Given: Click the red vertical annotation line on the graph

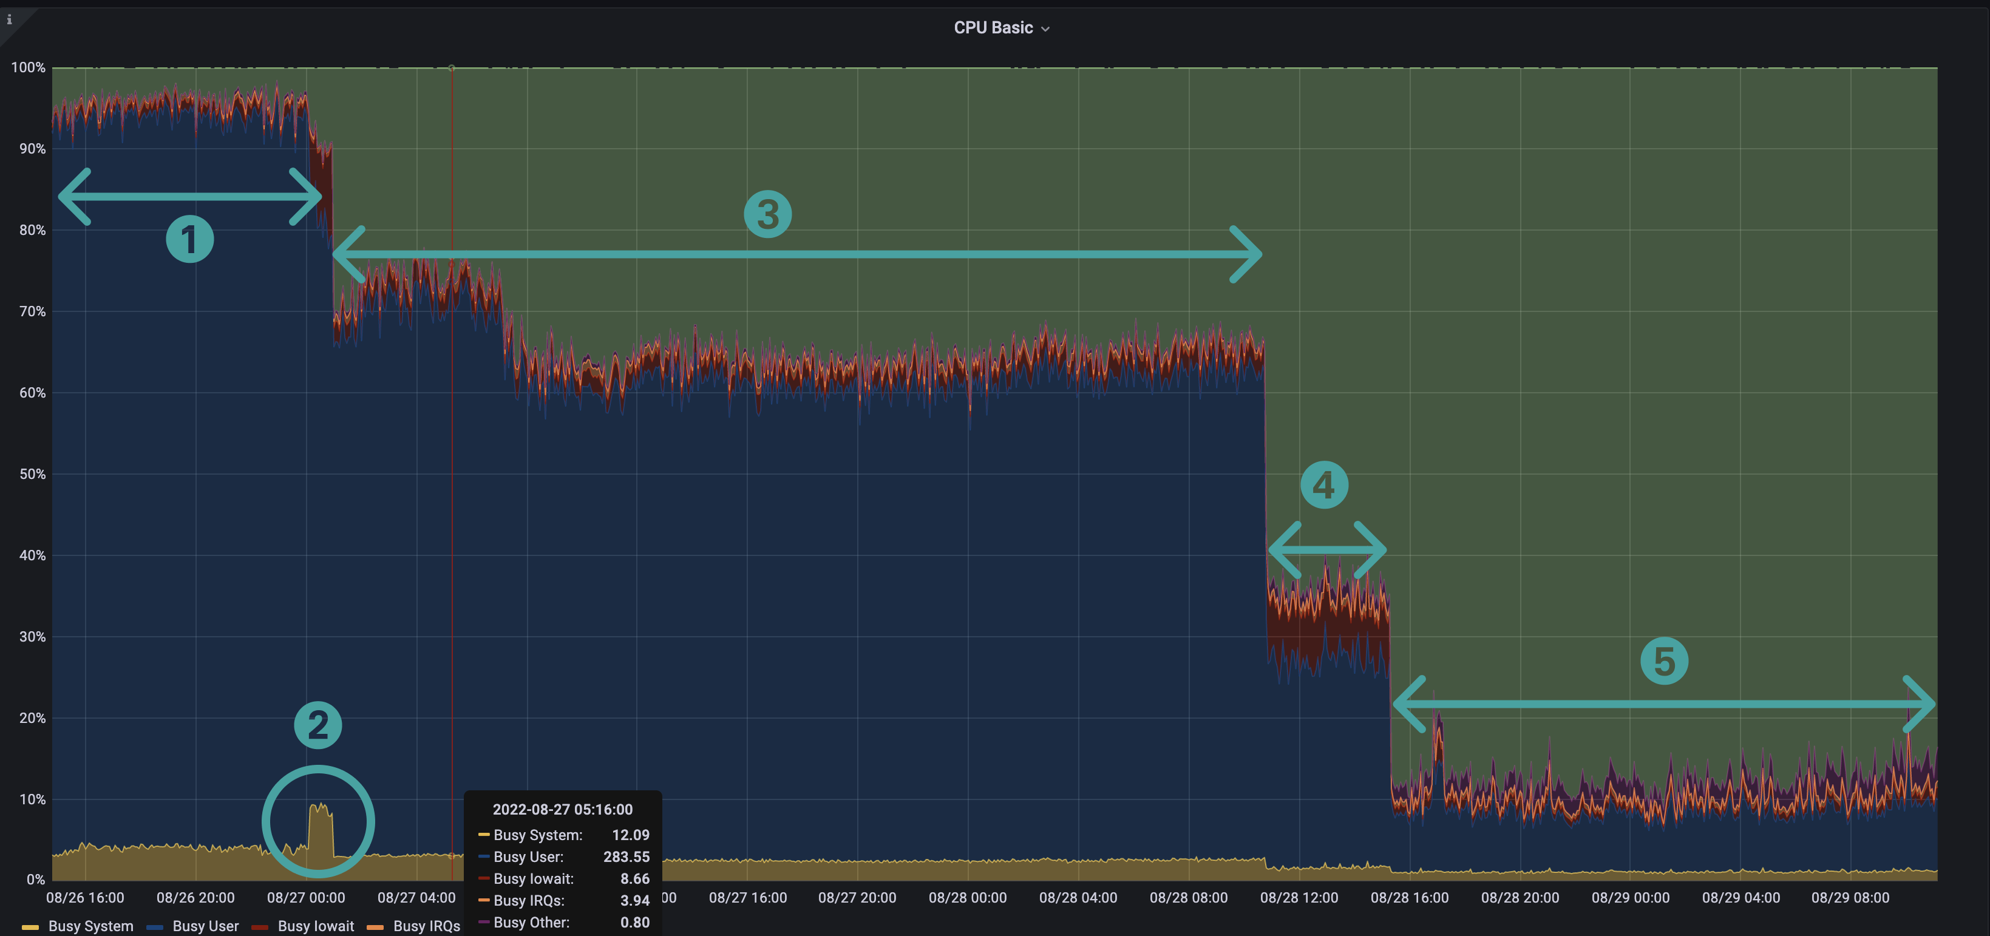Looking at the screenshot, I should 452,463.
